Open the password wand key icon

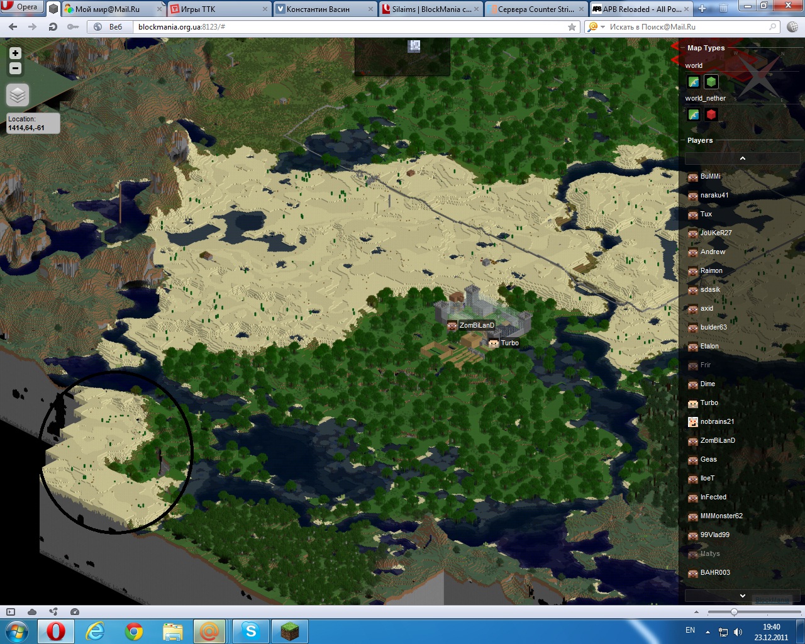click(73, 27)
